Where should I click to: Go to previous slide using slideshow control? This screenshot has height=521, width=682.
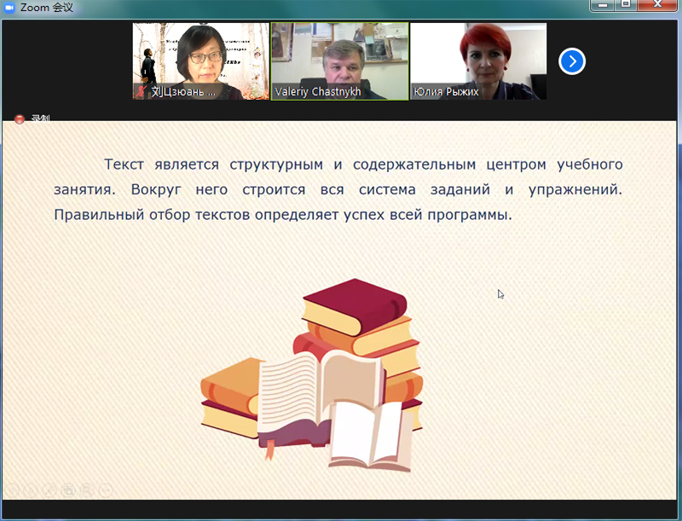pyautogui.click(x=12, y=489)
